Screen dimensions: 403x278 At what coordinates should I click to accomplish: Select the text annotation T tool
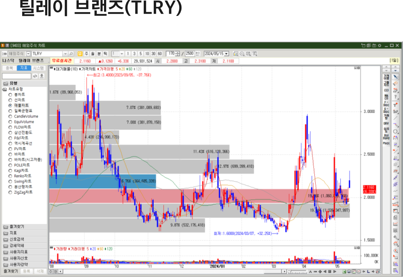tap(396, 105)
